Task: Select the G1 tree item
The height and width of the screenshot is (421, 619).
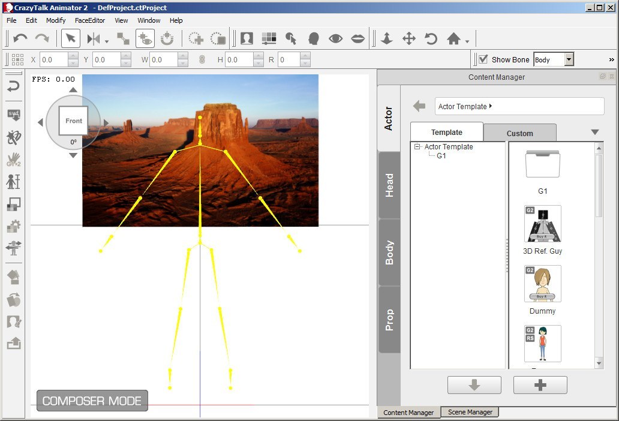Action: pos(441,156)
